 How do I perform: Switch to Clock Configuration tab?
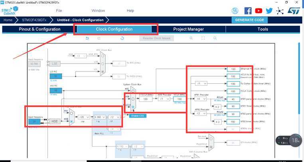(114, 29)
